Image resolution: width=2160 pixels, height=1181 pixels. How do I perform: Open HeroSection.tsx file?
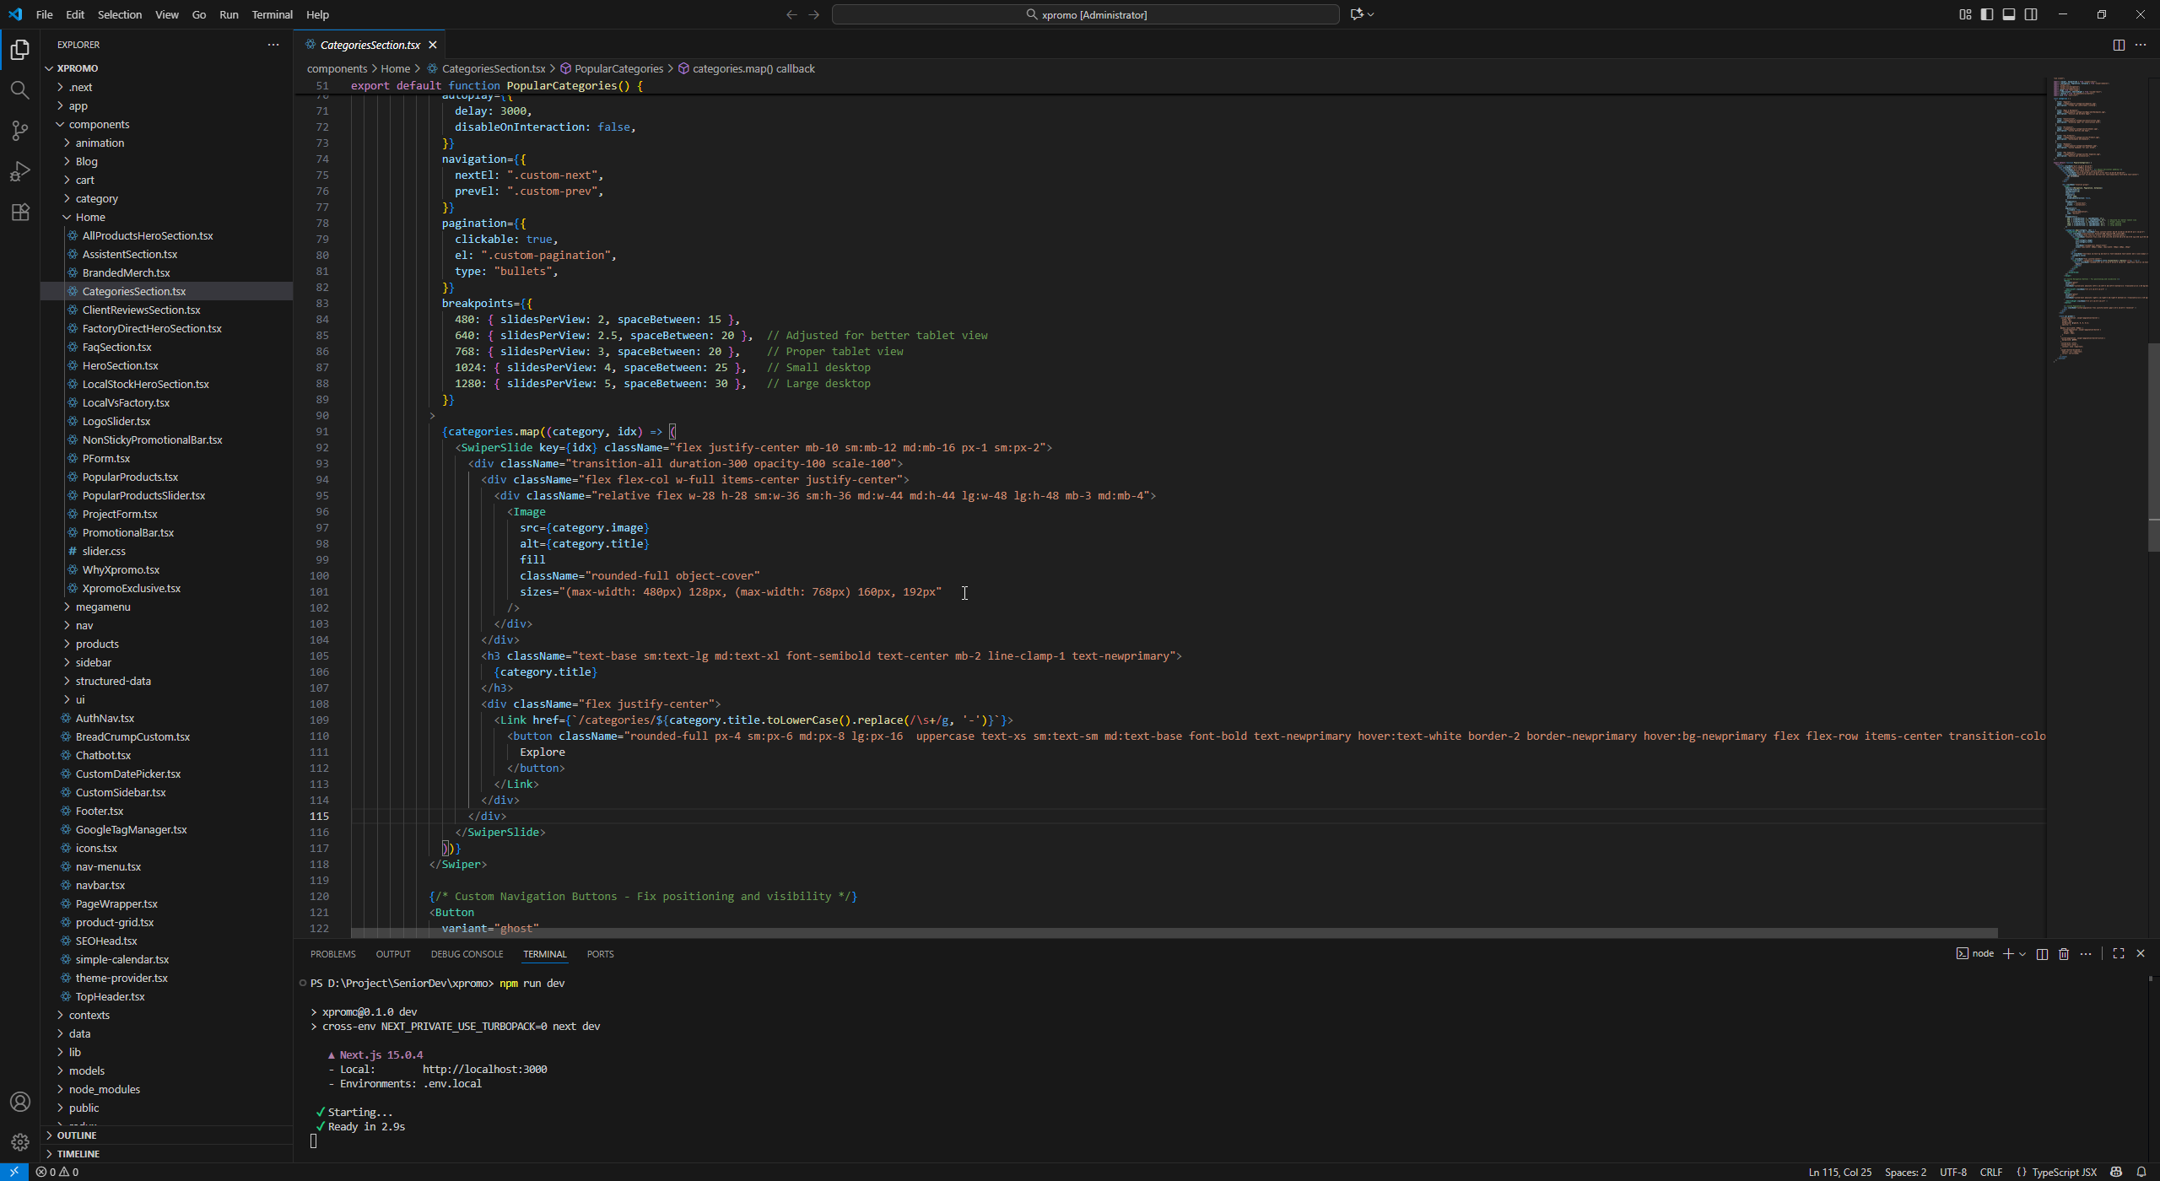[x=120, y=365]
